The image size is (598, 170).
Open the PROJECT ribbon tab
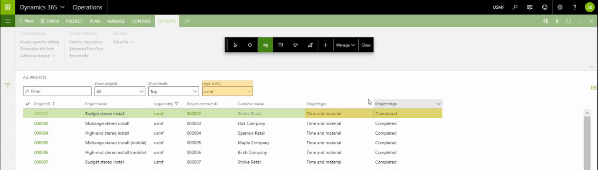[74, 21]
